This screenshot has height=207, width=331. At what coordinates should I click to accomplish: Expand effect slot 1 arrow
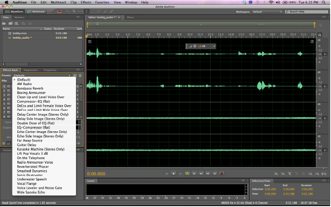click(78, 86)
